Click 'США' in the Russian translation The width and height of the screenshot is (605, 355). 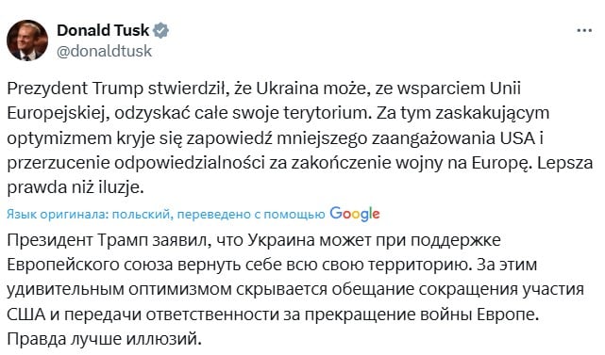(x=25, y=315)
